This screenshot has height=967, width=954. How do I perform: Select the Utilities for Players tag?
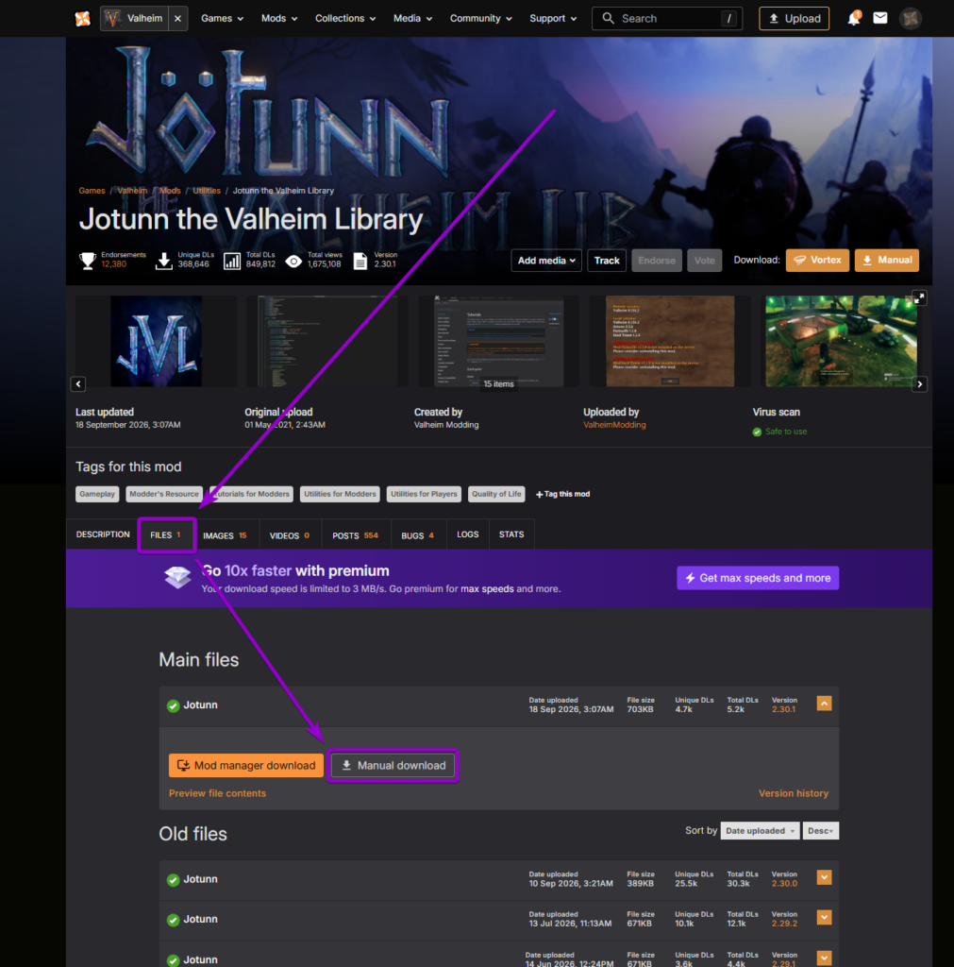pos(424,494)
